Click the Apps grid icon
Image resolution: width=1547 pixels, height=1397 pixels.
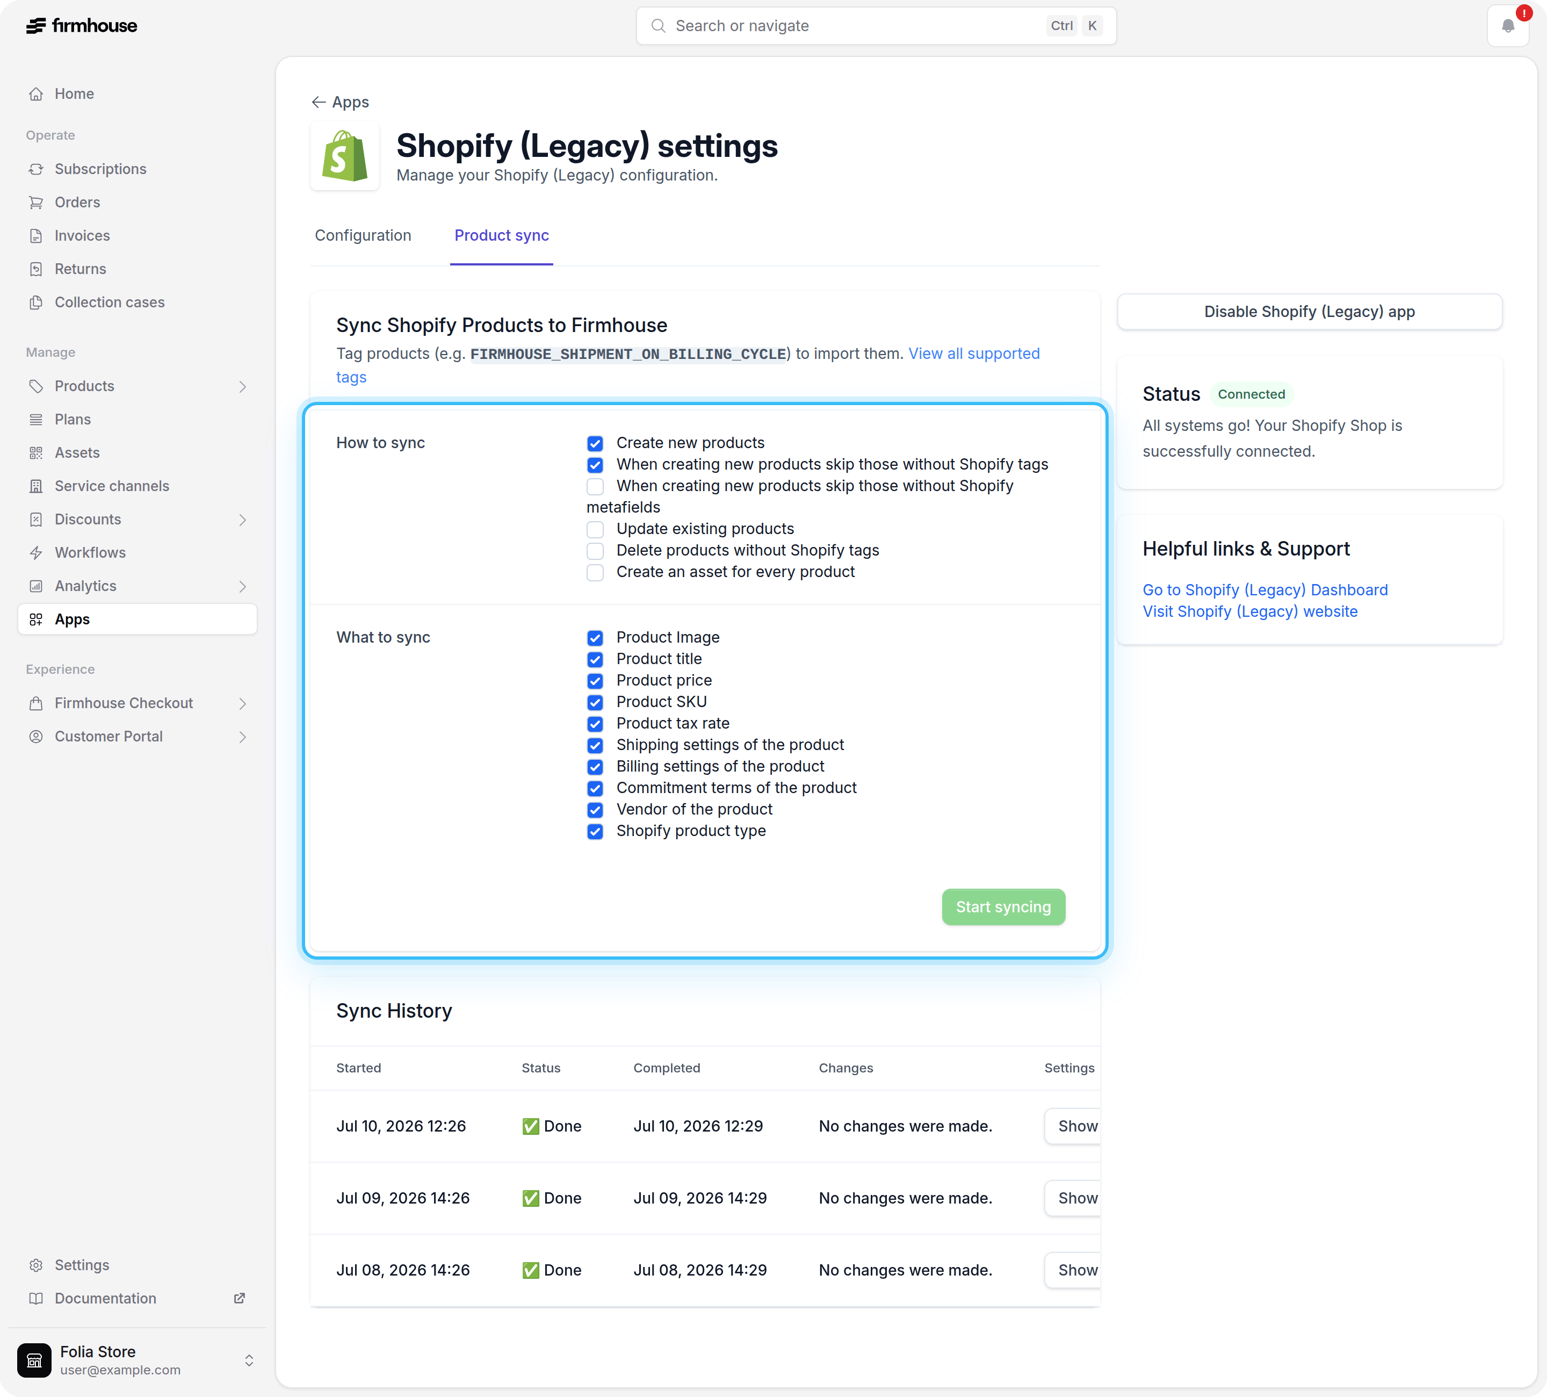(x=36, y=620)
